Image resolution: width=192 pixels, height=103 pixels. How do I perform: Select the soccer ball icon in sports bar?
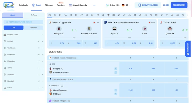coord(50,15)
